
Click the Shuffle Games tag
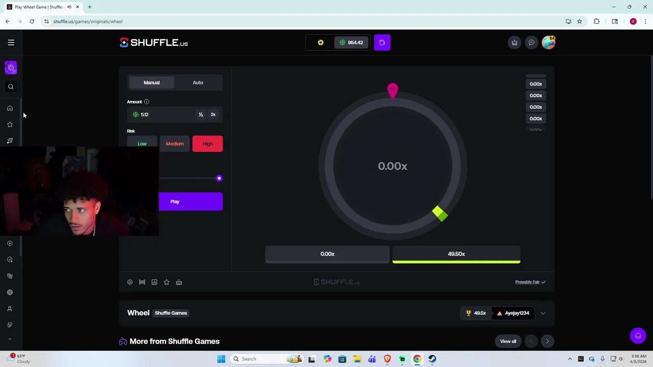point(171,313)
